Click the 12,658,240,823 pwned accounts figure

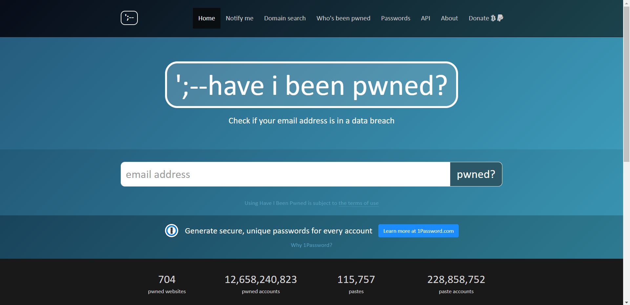261,279
